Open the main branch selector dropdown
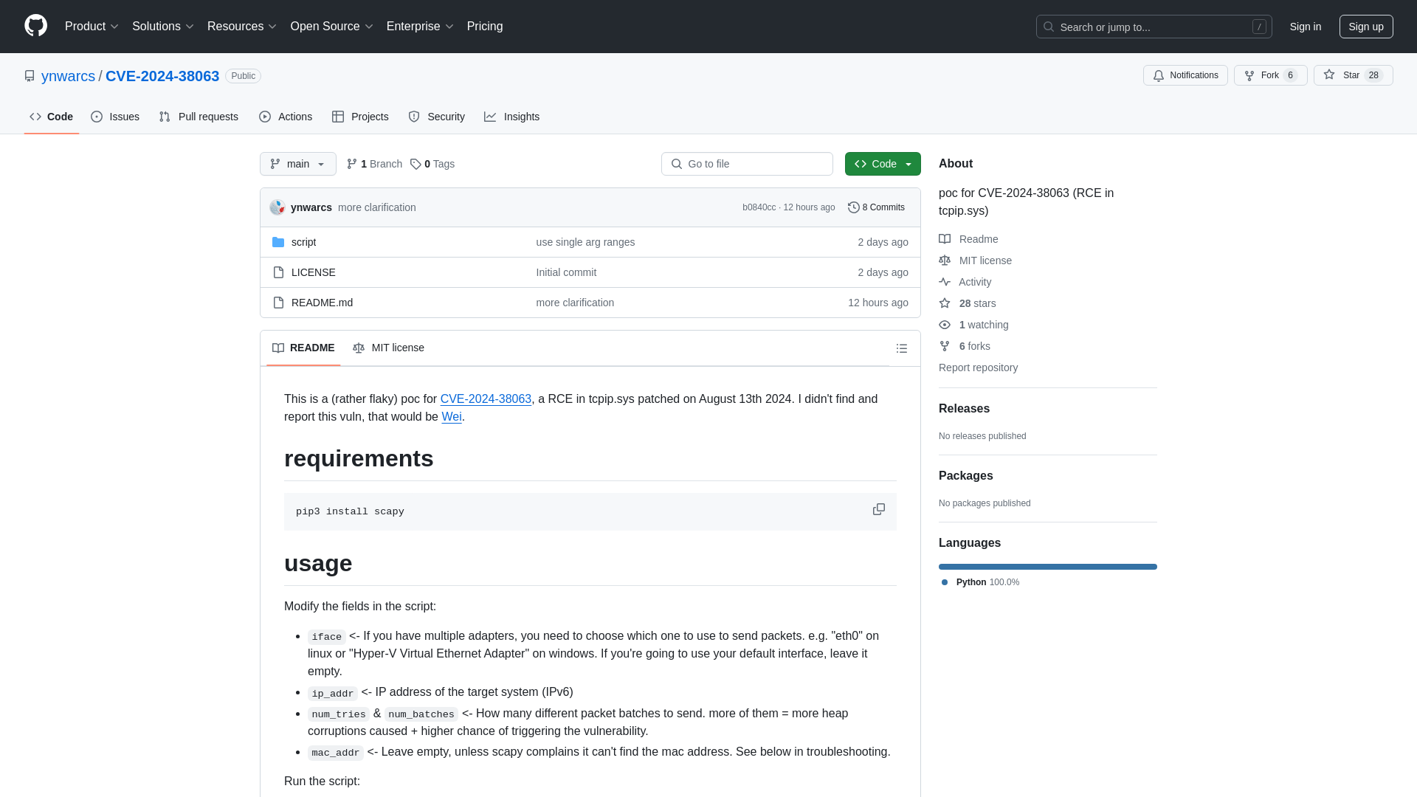Viewport: 1417px width, 797px height. click(x=298, y=164)
